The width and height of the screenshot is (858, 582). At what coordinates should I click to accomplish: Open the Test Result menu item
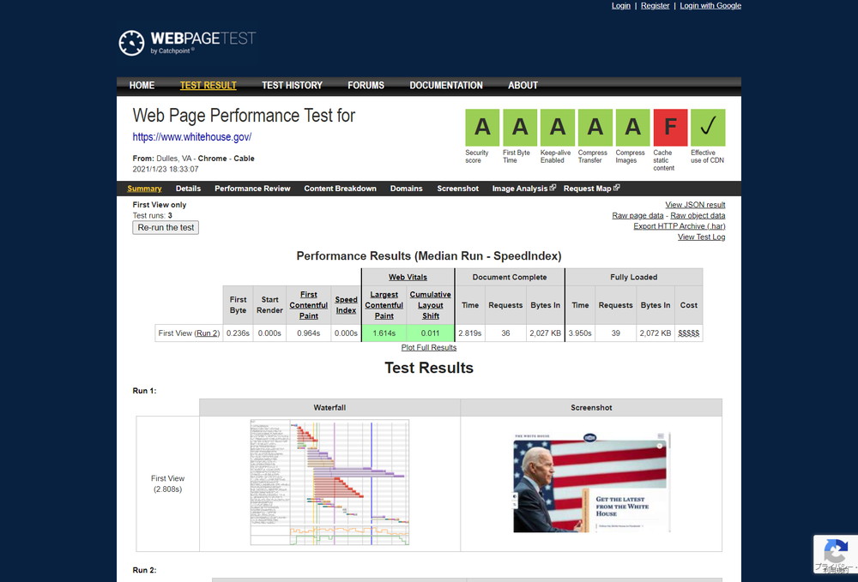(x=208, y=85)
